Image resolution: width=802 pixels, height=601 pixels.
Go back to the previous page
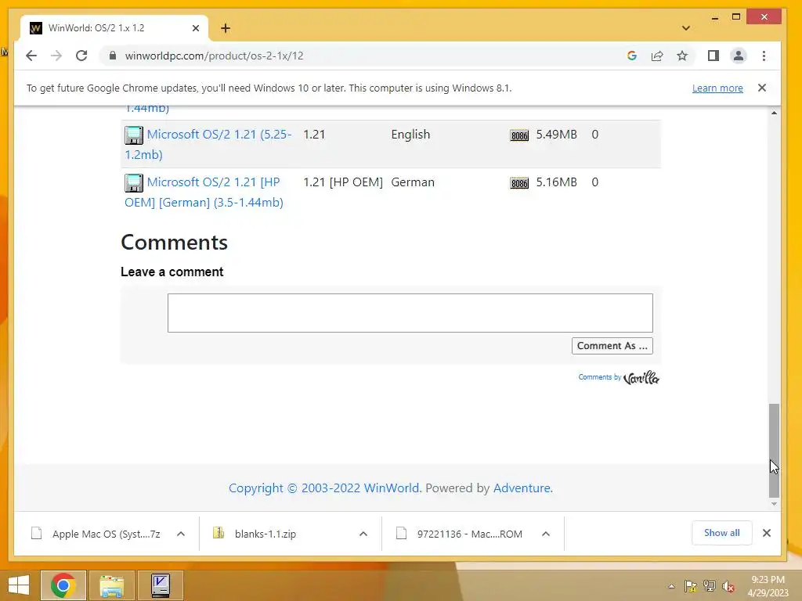[x=31, y=56]
